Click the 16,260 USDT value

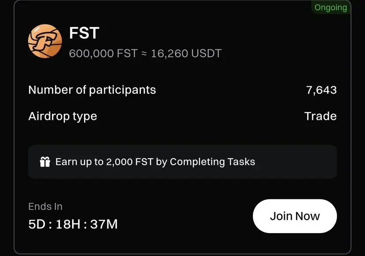click(x=186, y=53)
